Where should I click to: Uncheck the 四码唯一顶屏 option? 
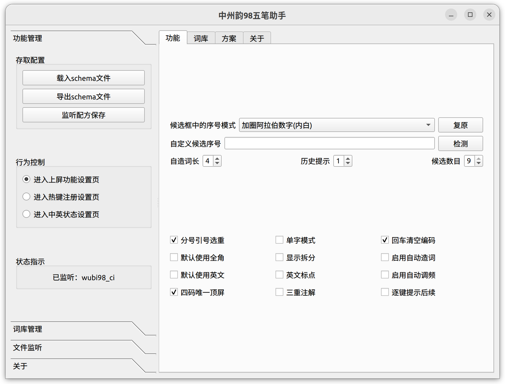click(x=174, y=292)
